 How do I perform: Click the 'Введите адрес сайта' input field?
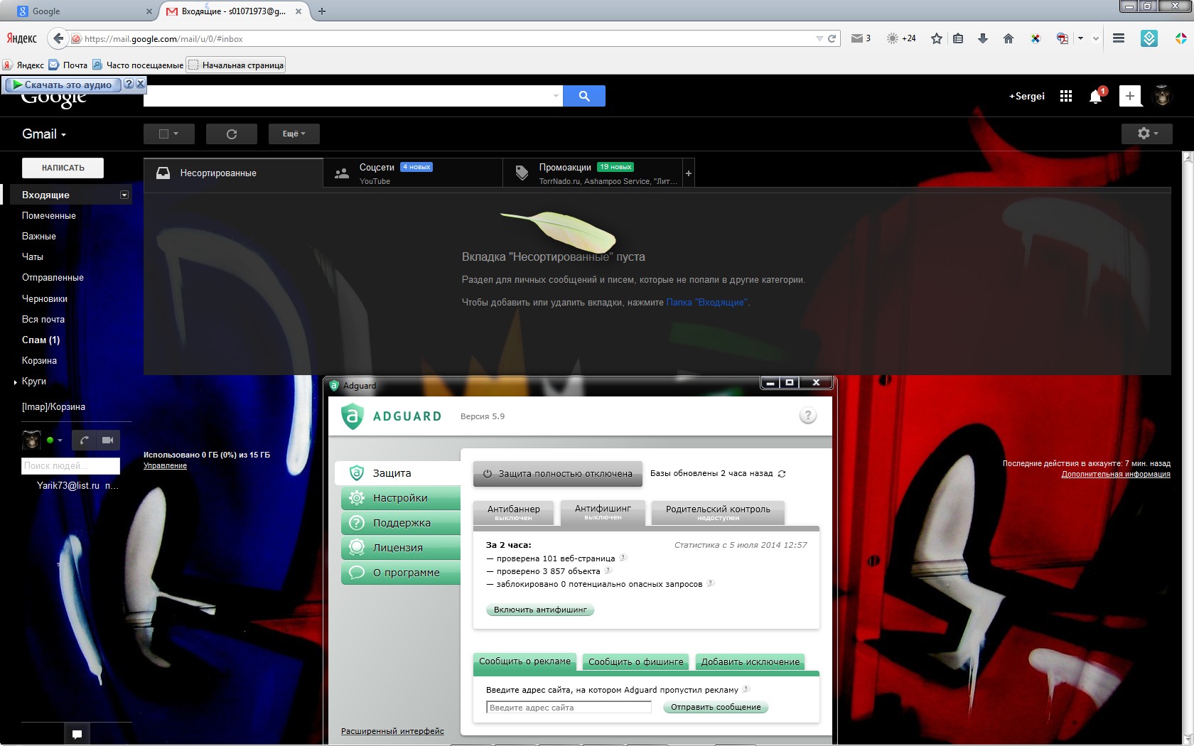pyautogui.click(x=569, y=707)
